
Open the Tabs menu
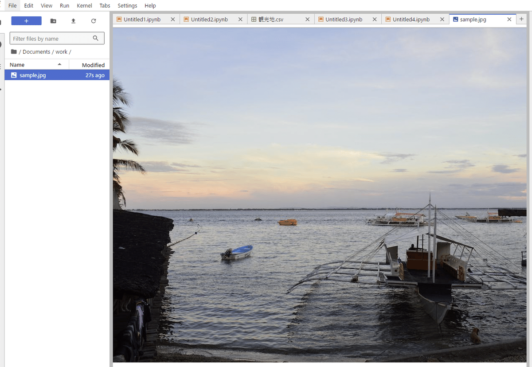105,6
